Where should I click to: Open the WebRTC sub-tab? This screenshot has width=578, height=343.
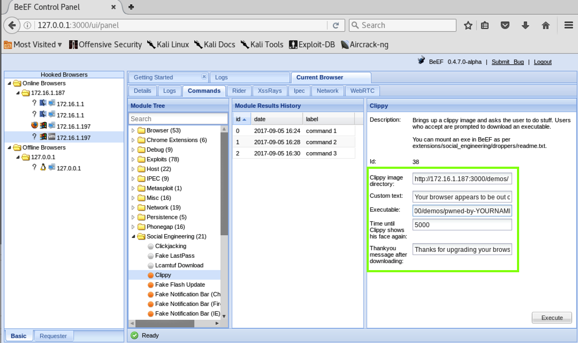[362, 91]
